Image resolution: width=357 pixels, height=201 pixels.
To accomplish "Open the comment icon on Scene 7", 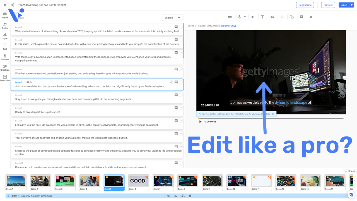I will tap(176, 108).
